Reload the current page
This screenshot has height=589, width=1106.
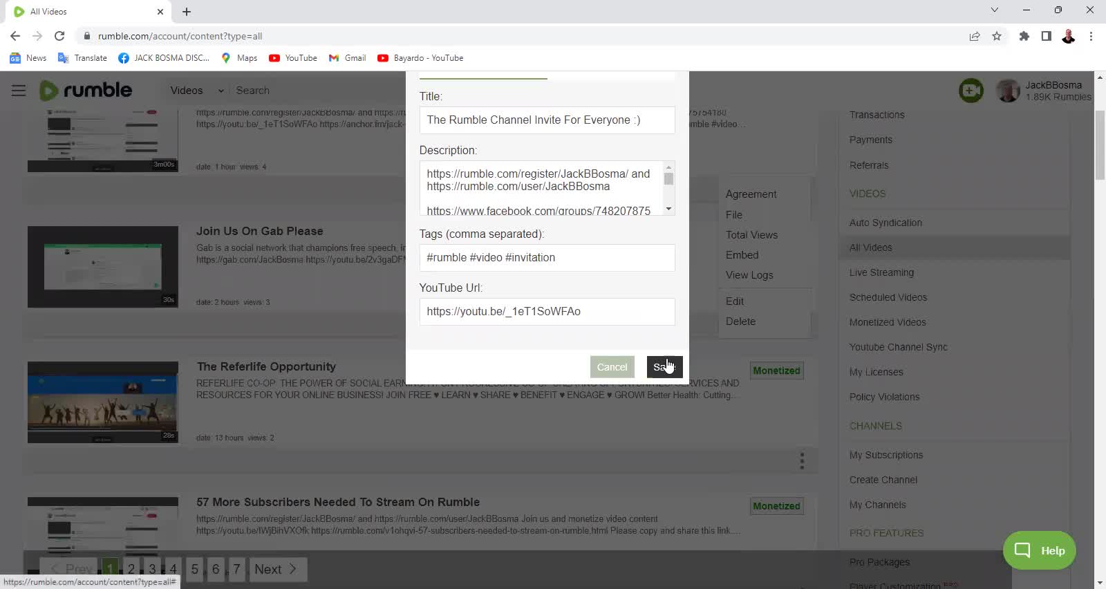pos(59,36)
